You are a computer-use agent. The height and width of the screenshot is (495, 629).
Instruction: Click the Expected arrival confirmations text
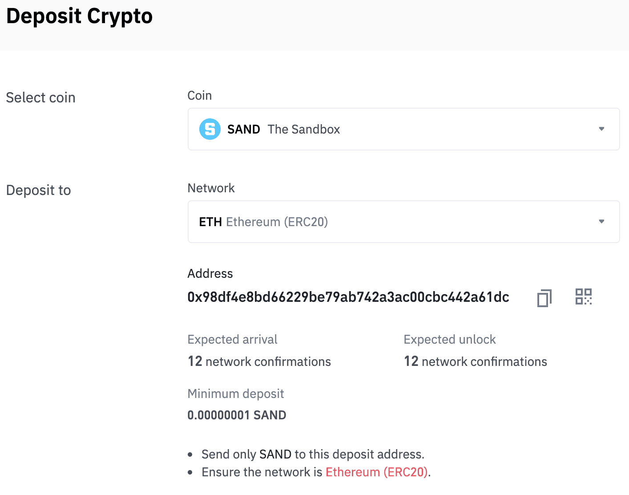(259, 361)
